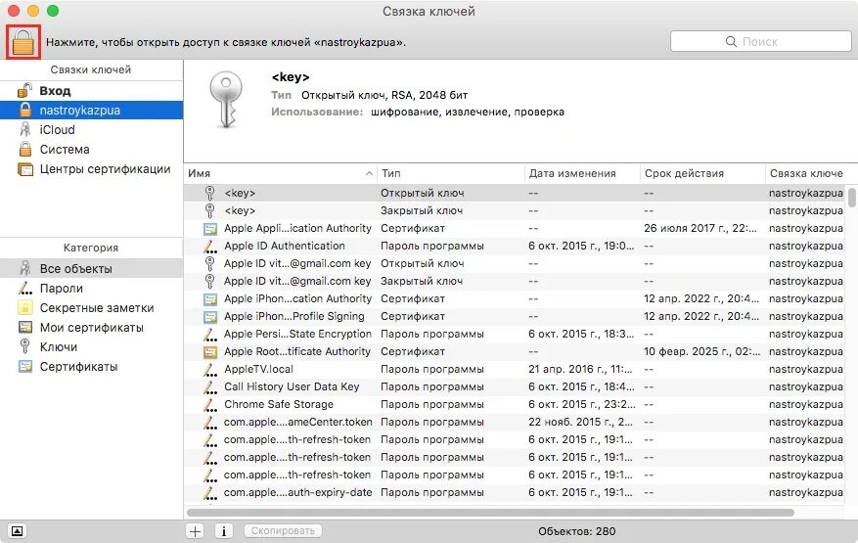
Task: Sort list by Имя column header
Action: (280, 173)
